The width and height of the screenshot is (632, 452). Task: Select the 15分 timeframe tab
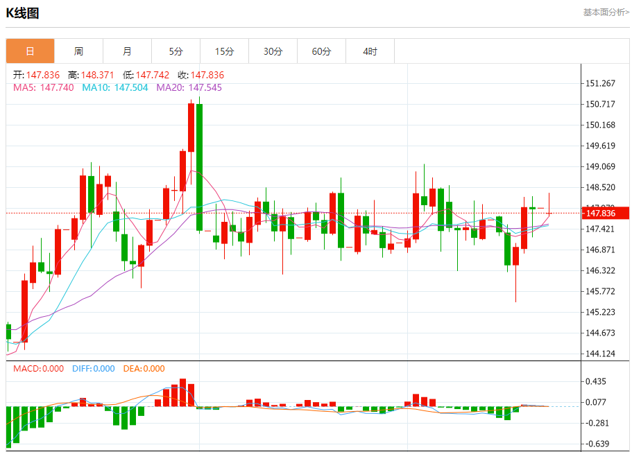coord(224,51)
